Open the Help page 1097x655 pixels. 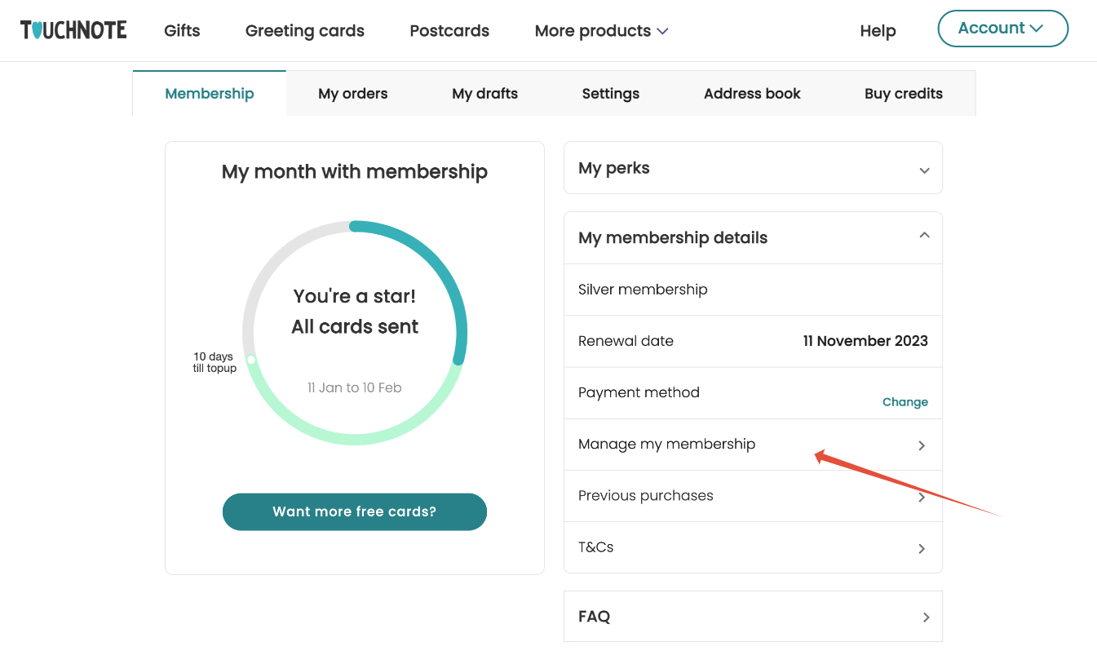(878, 31)
